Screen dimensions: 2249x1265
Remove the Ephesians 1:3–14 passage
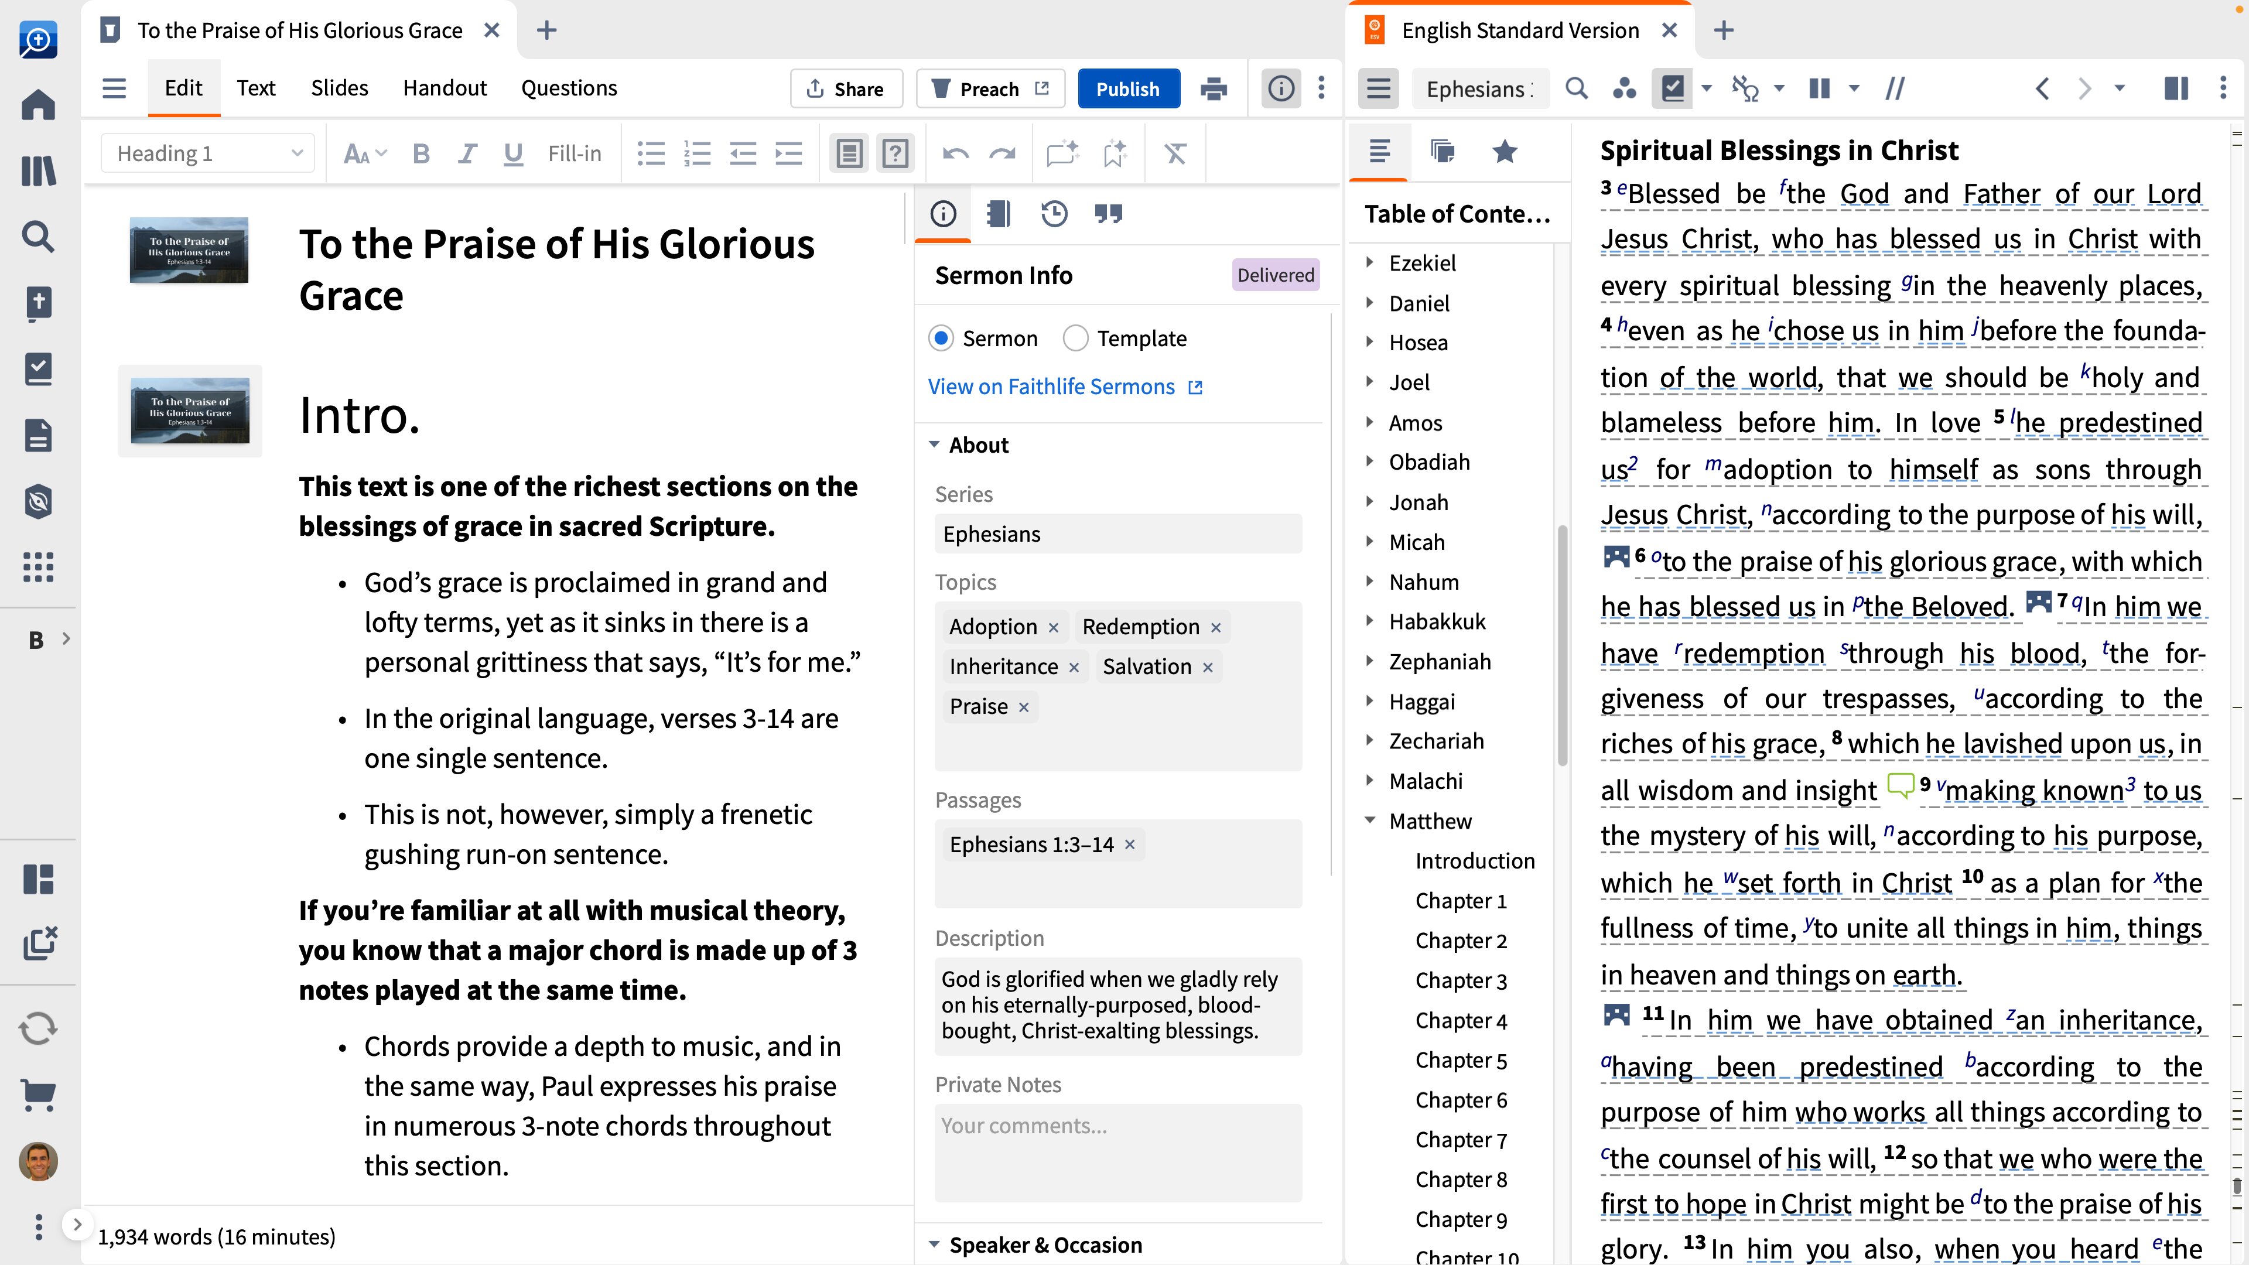tap(1130, 845)
